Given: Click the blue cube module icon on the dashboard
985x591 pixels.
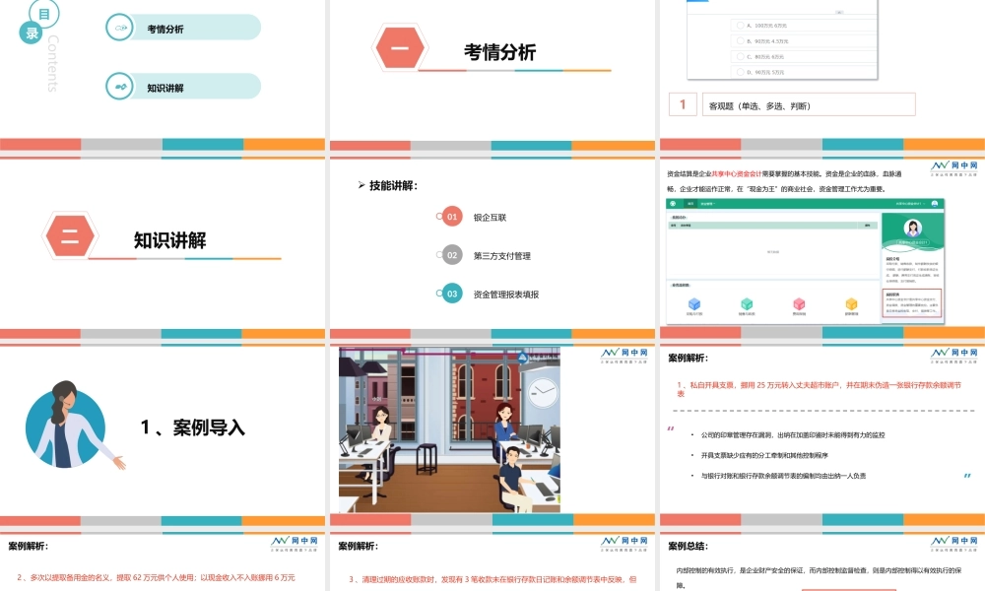Looking at the screenshot, I should (694, 303).
